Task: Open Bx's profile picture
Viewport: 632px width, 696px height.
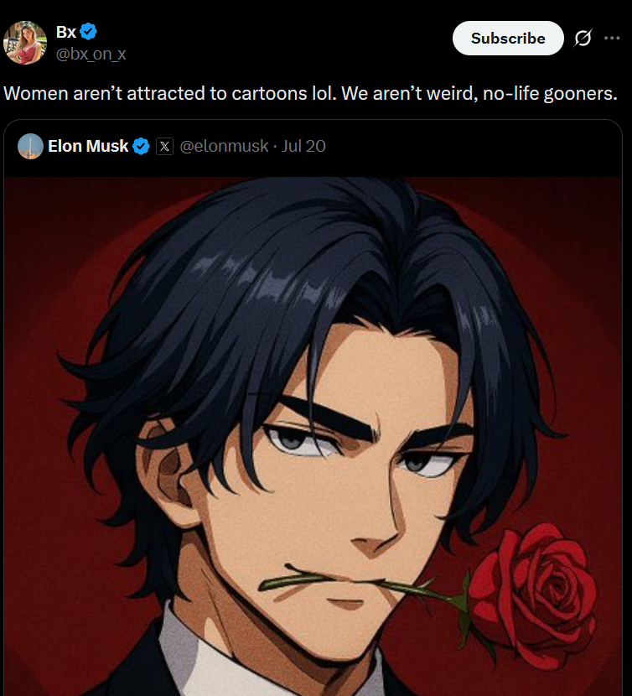Action: tap(25, 43)
